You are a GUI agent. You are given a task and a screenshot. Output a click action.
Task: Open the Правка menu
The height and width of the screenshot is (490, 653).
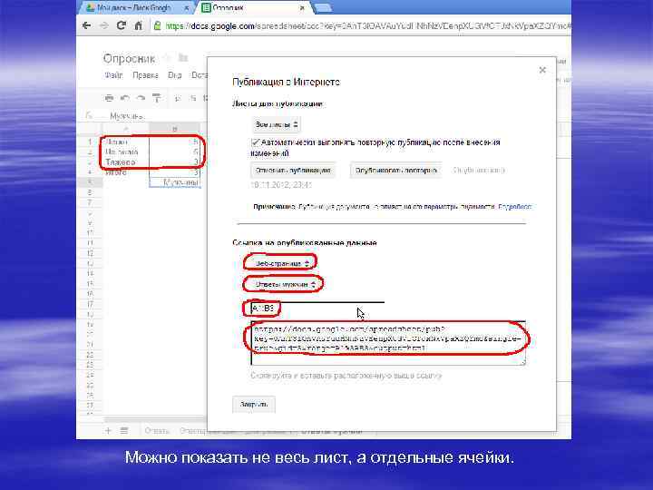145,75
